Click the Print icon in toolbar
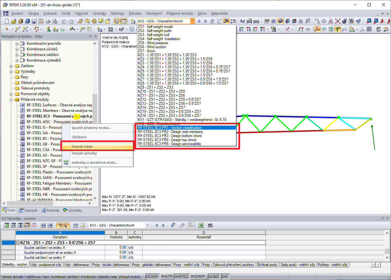 pos(48,21)
